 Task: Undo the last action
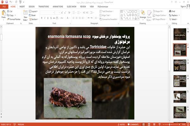(11, 2)
